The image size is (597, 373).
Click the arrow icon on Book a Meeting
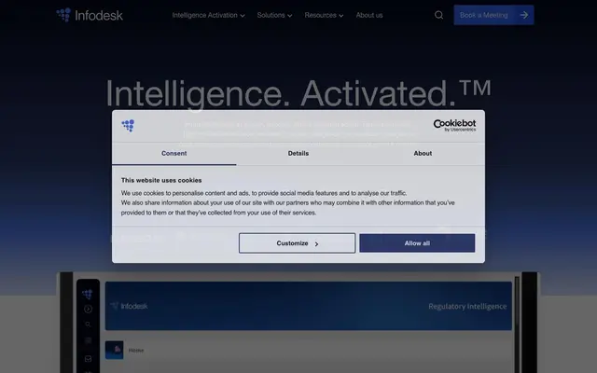tap(524, 15)
